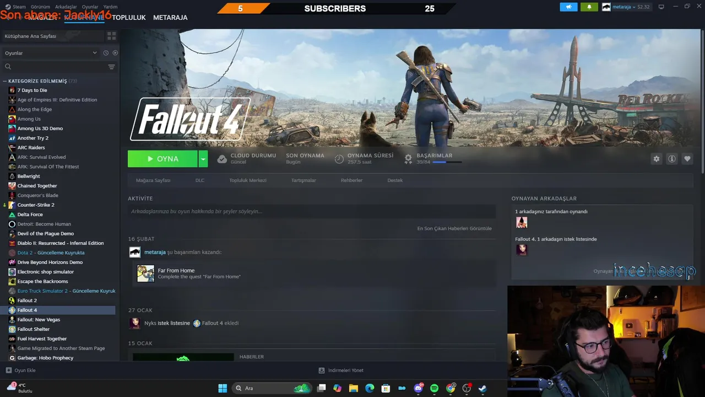705x397 pixels.
Task: Click the Far From Home achievement thumbnail
Action: (x=145, y=273)
